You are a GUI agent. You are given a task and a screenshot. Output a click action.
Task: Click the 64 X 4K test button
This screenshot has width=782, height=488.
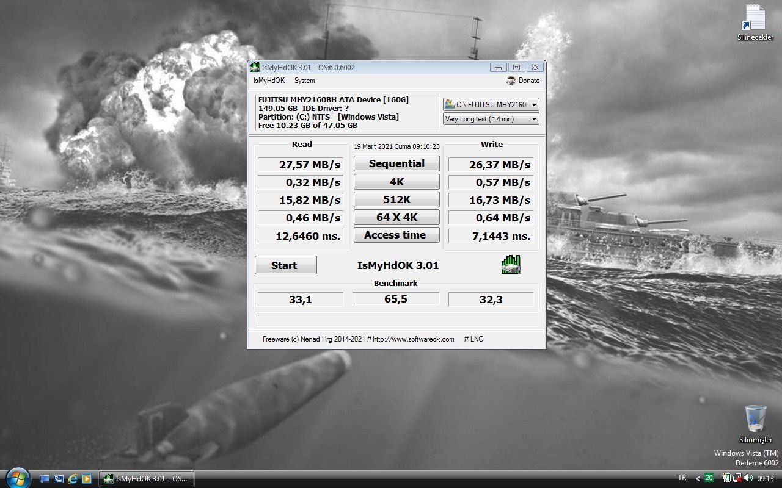[396, 217]
